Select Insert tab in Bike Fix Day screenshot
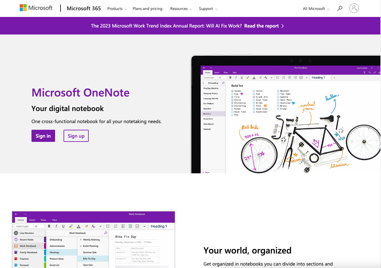Image resolution: width=381 pixels, height=268 pixels. click(32, 220)
